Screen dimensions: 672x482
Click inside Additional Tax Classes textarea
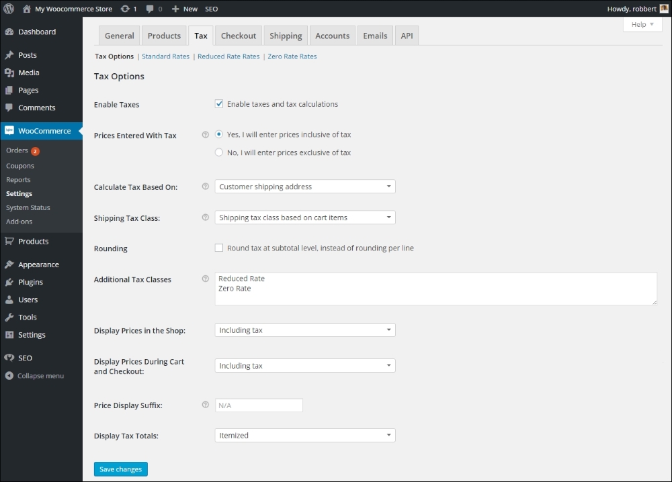[x=436, y=289]
